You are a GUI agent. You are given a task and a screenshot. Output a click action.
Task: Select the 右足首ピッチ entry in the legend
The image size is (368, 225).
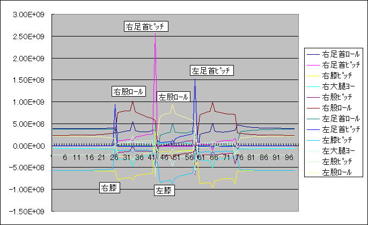(x=333, y=65)
